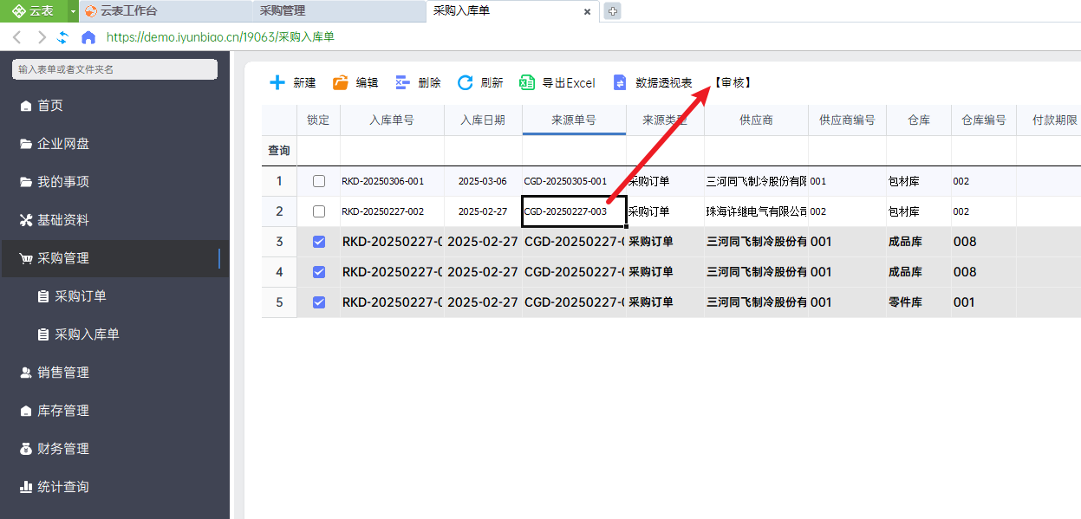
Task: Click 仓库 column header
Action: coord(919,120)
